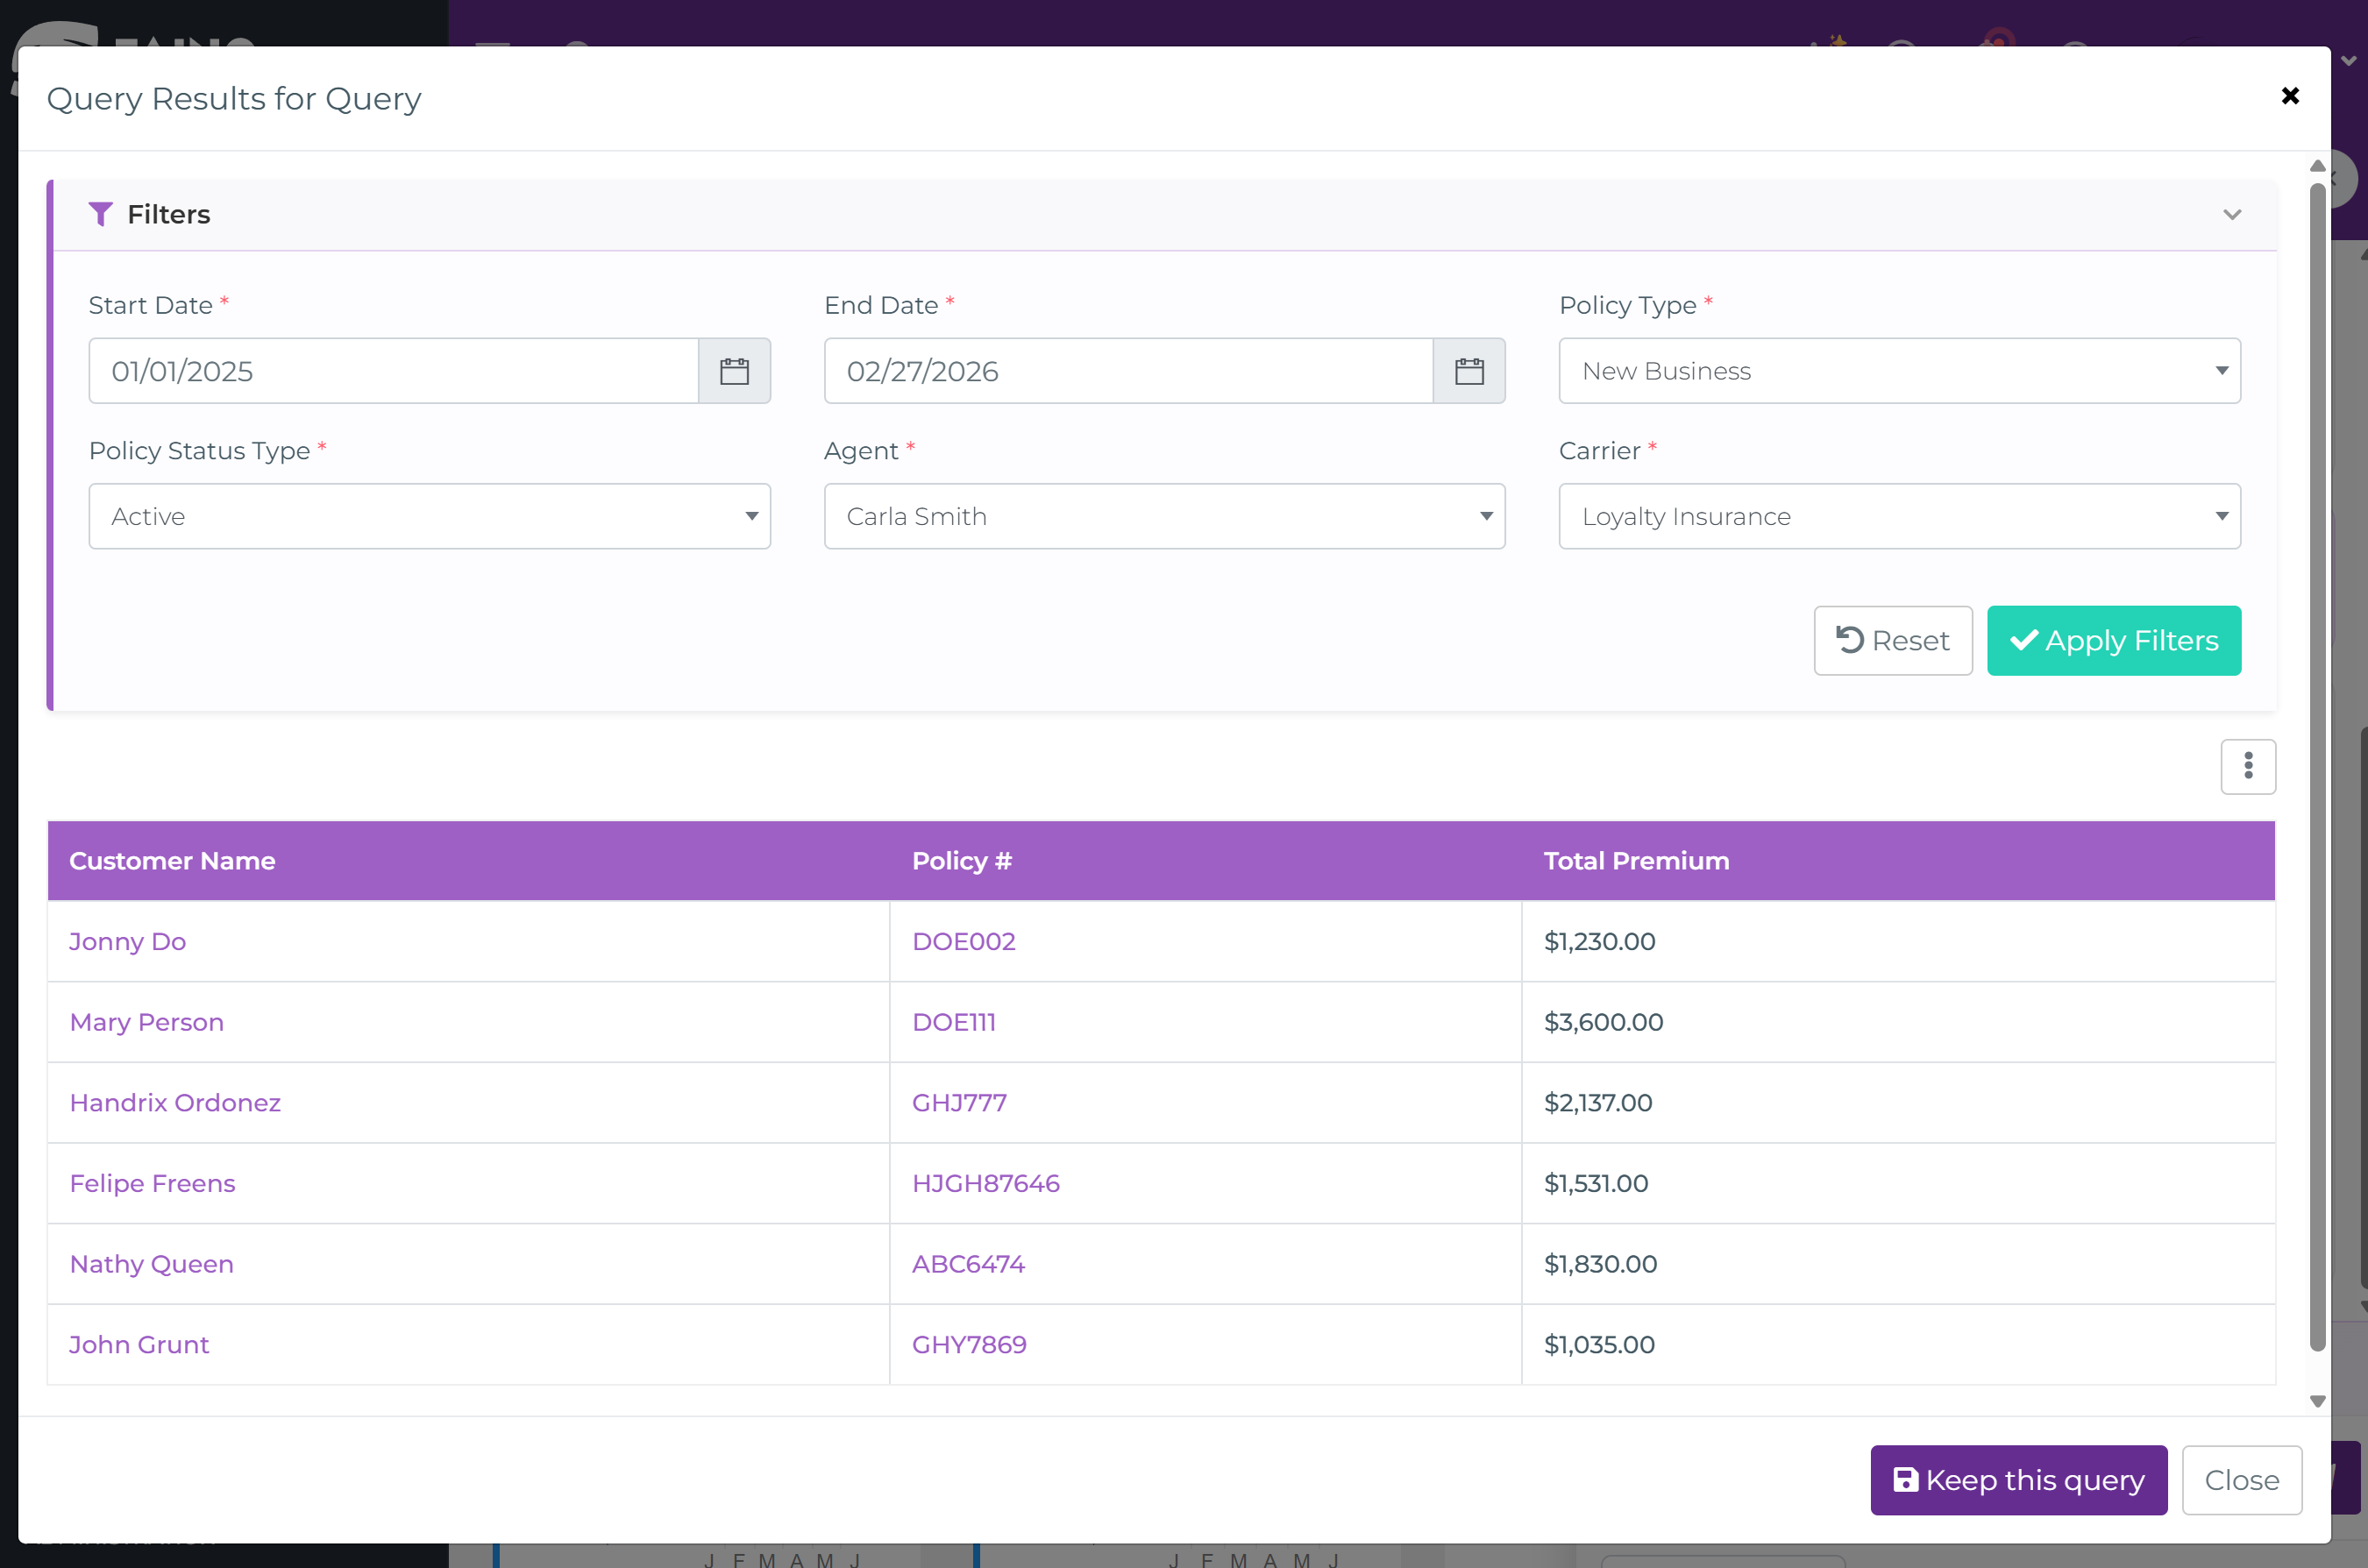Open the End Date calendar picker

tap(1469, 370)
